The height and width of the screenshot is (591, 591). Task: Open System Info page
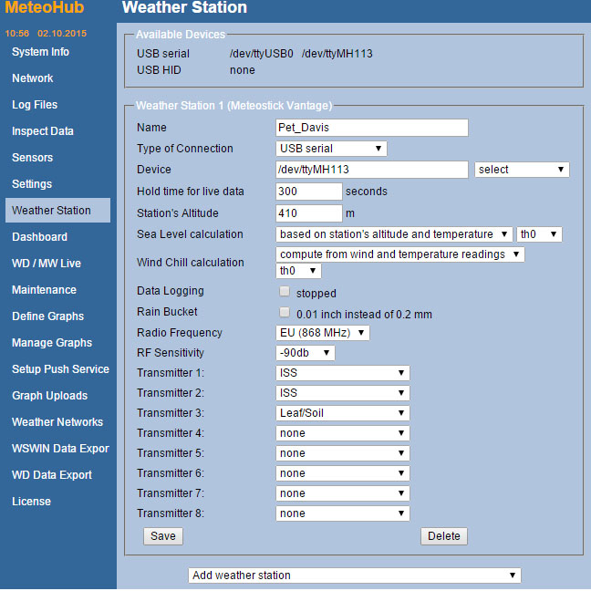[x=40, y=52]
